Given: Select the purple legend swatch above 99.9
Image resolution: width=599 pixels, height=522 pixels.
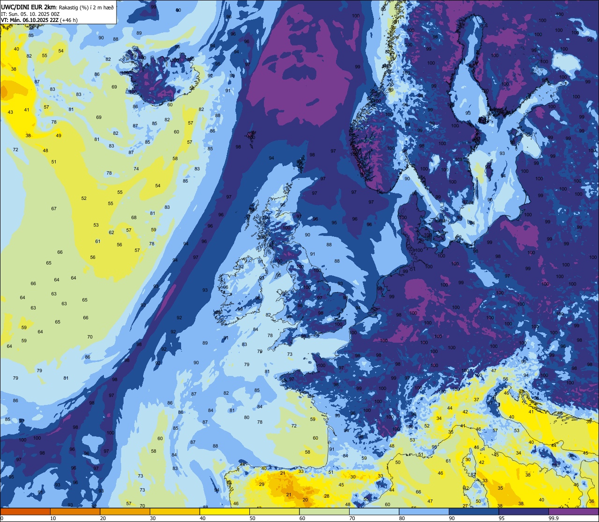Looking at the screenshot, I should click(573, 511).
